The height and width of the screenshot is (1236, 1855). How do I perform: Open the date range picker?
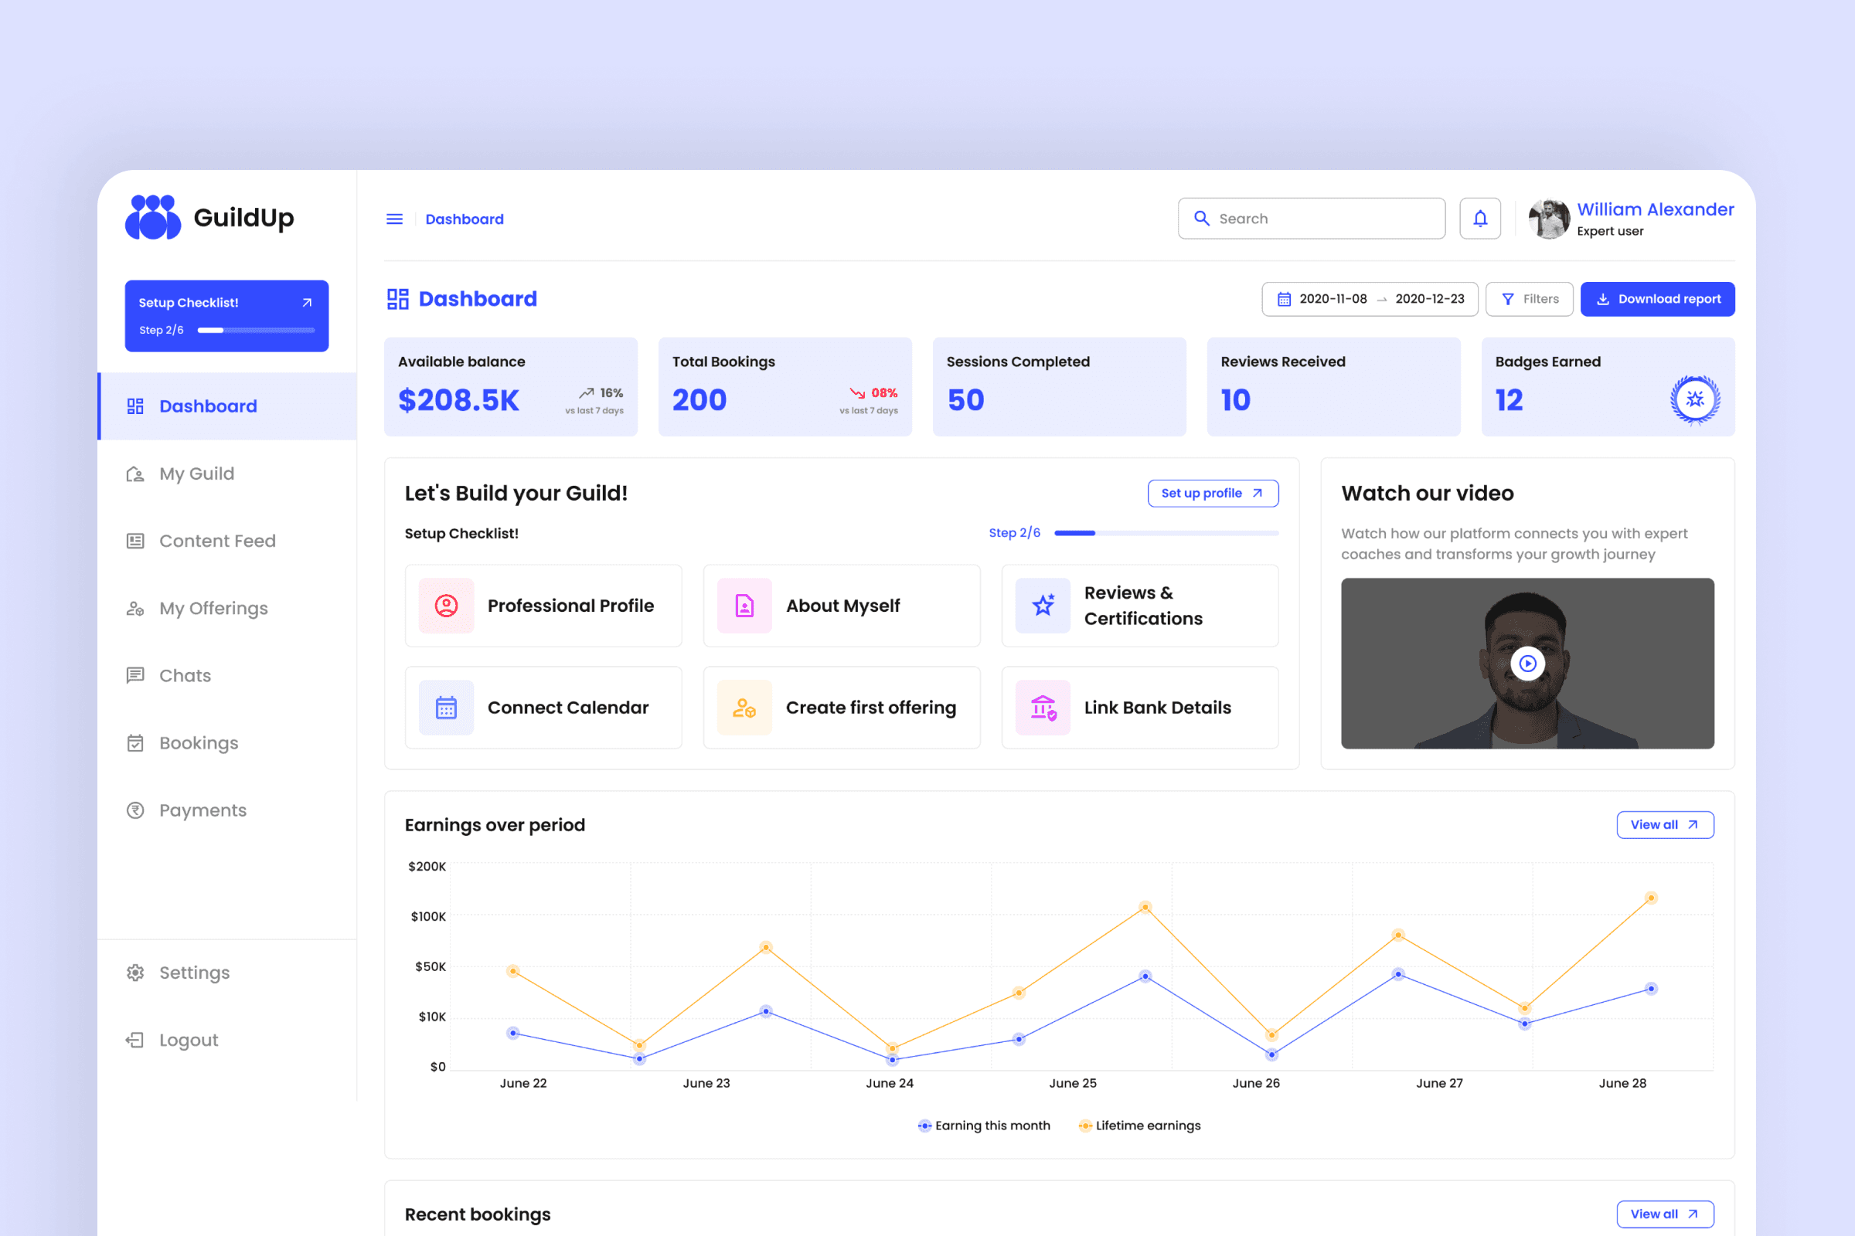click(1370, 299)
